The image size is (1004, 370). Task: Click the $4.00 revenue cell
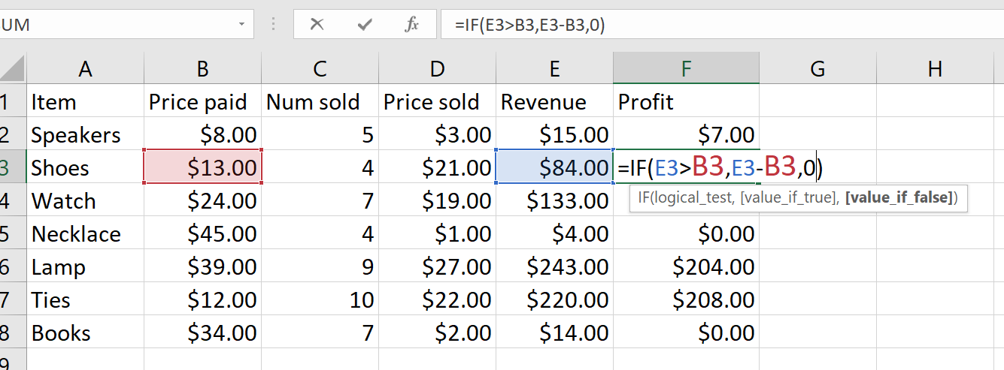click(554, 233)
